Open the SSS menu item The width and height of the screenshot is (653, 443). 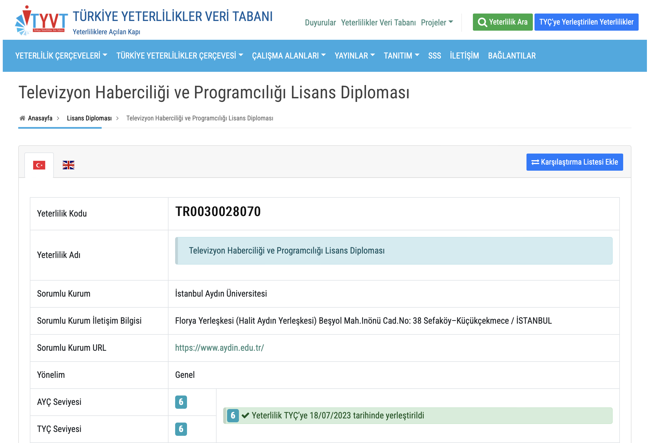[435, 56]
